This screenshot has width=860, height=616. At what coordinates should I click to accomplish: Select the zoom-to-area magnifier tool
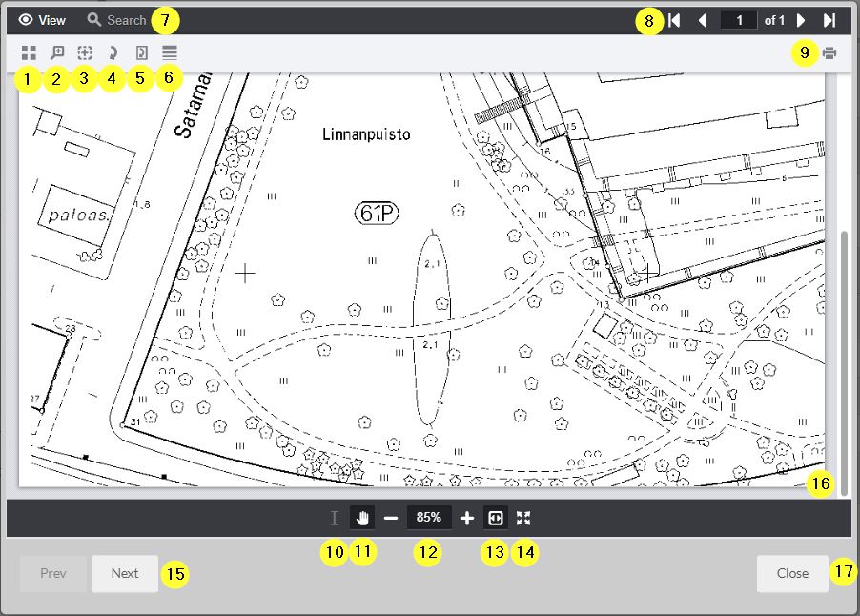tap(56, 52)
